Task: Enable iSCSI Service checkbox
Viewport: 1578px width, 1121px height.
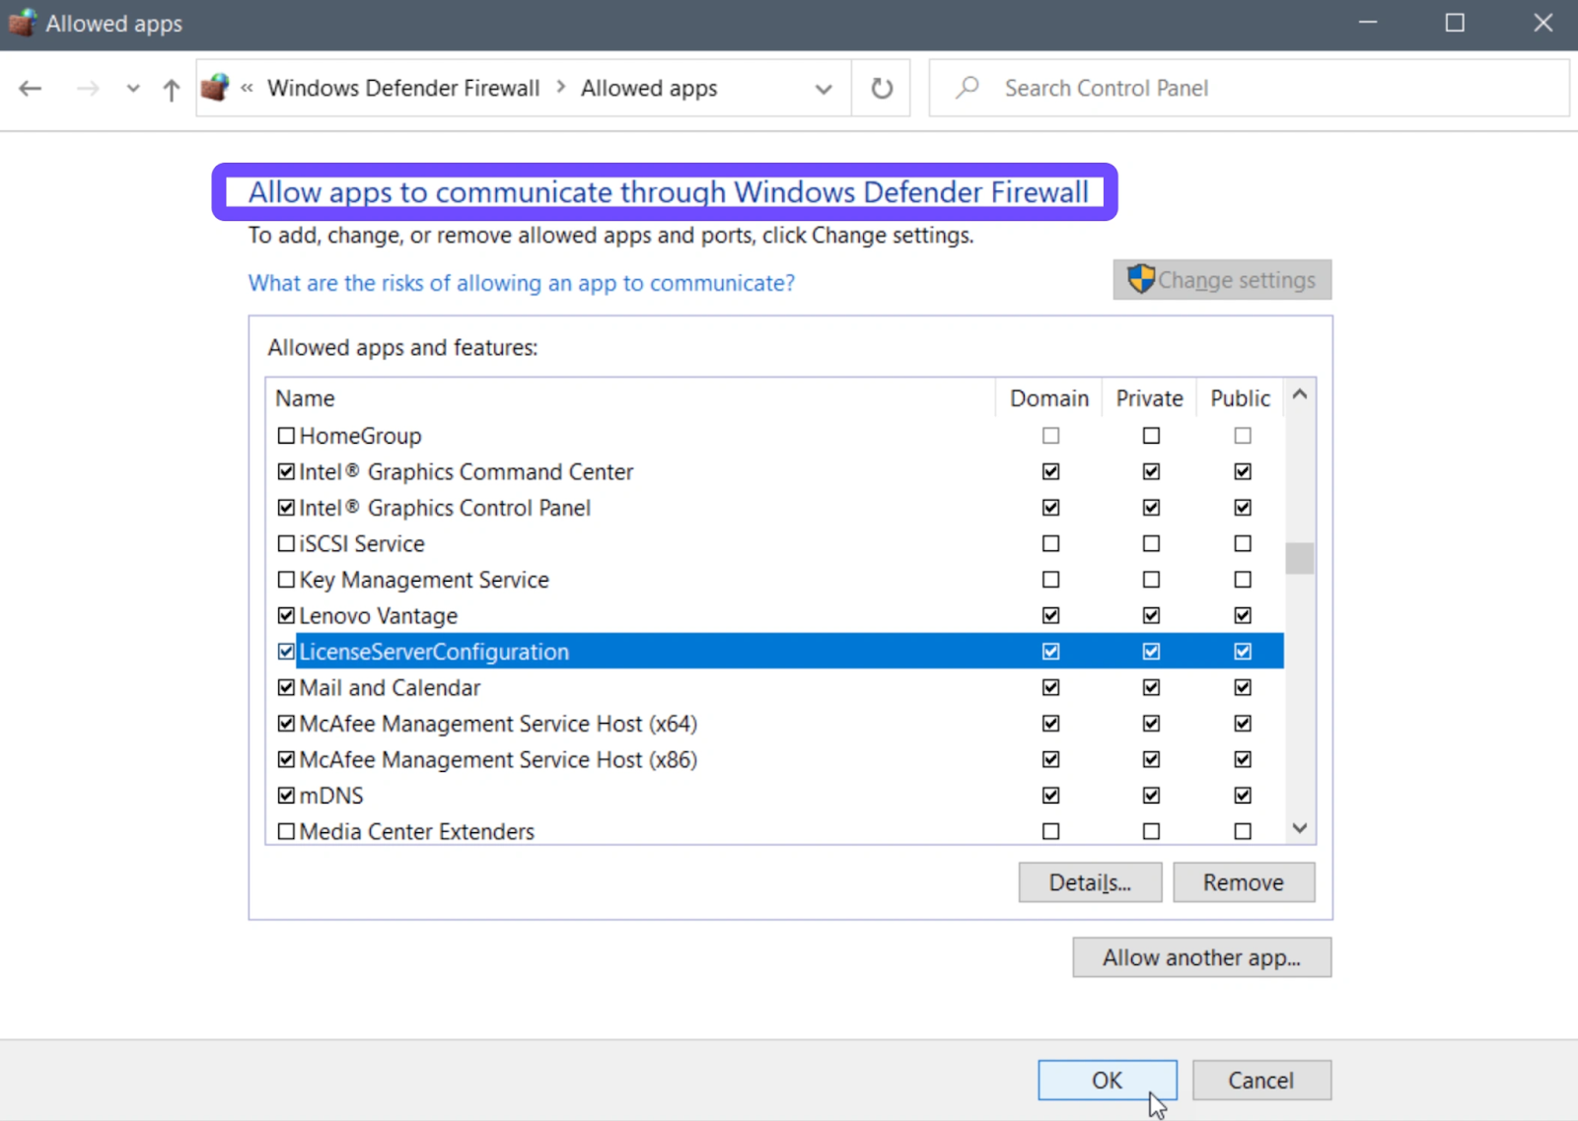Action: click(x=286, y=543)
